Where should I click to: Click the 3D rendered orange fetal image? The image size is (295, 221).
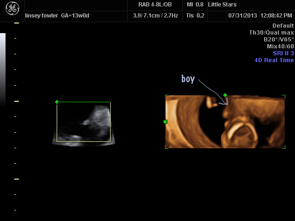225,122
